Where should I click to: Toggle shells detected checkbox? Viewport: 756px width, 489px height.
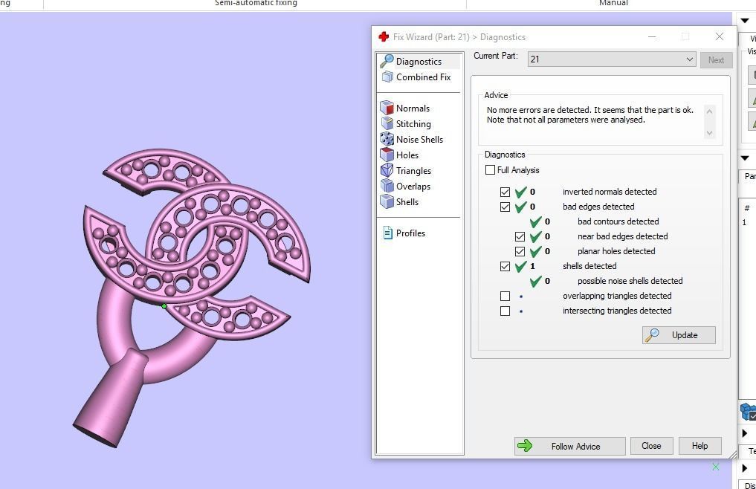pyautogui.click(x=505, y=266)
